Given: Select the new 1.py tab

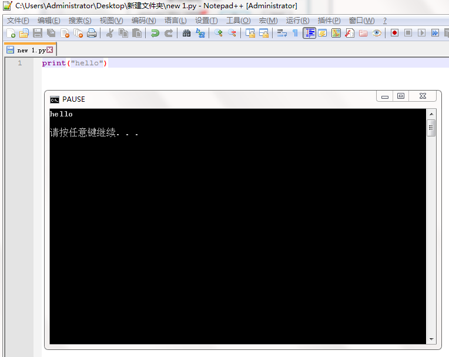Looking at the screenshot, I should 30,50.
